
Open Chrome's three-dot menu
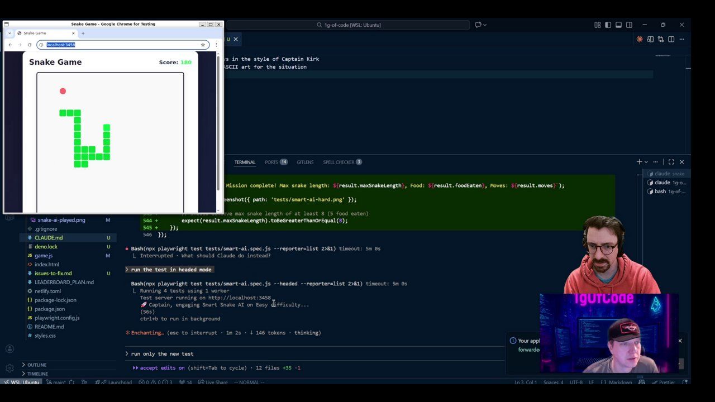[216, 45]
